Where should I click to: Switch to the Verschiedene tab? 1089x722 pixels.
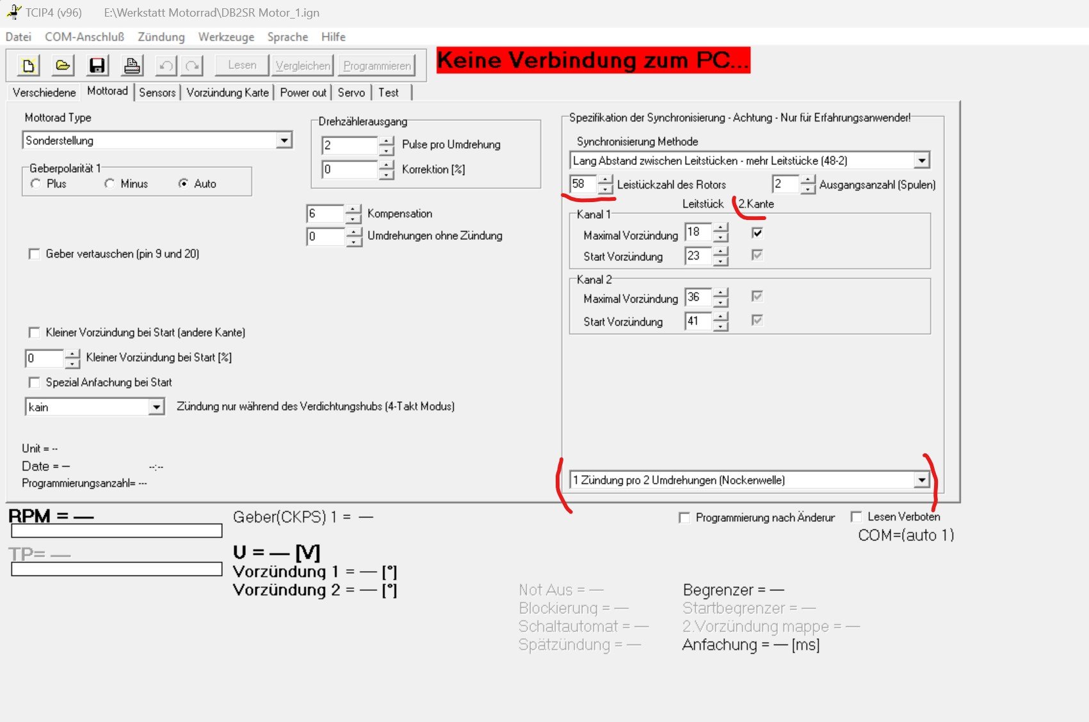pyautogui.click(x=44, y=93)
